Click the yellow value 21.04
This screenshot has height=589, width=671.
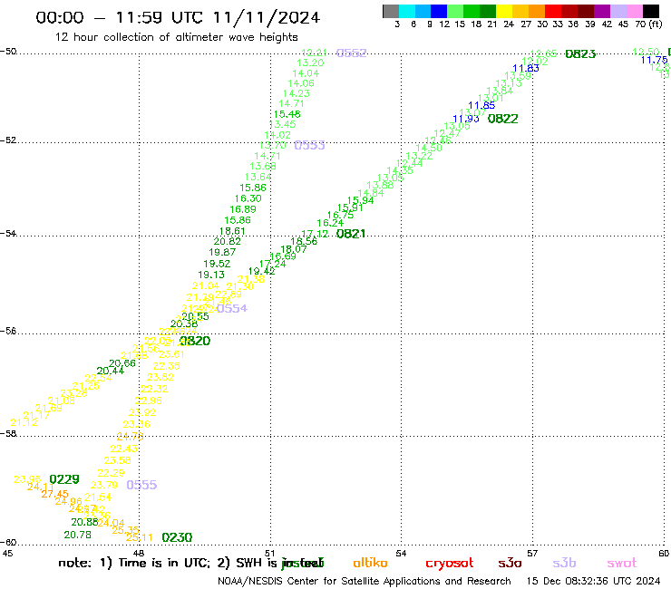point(206,285)
